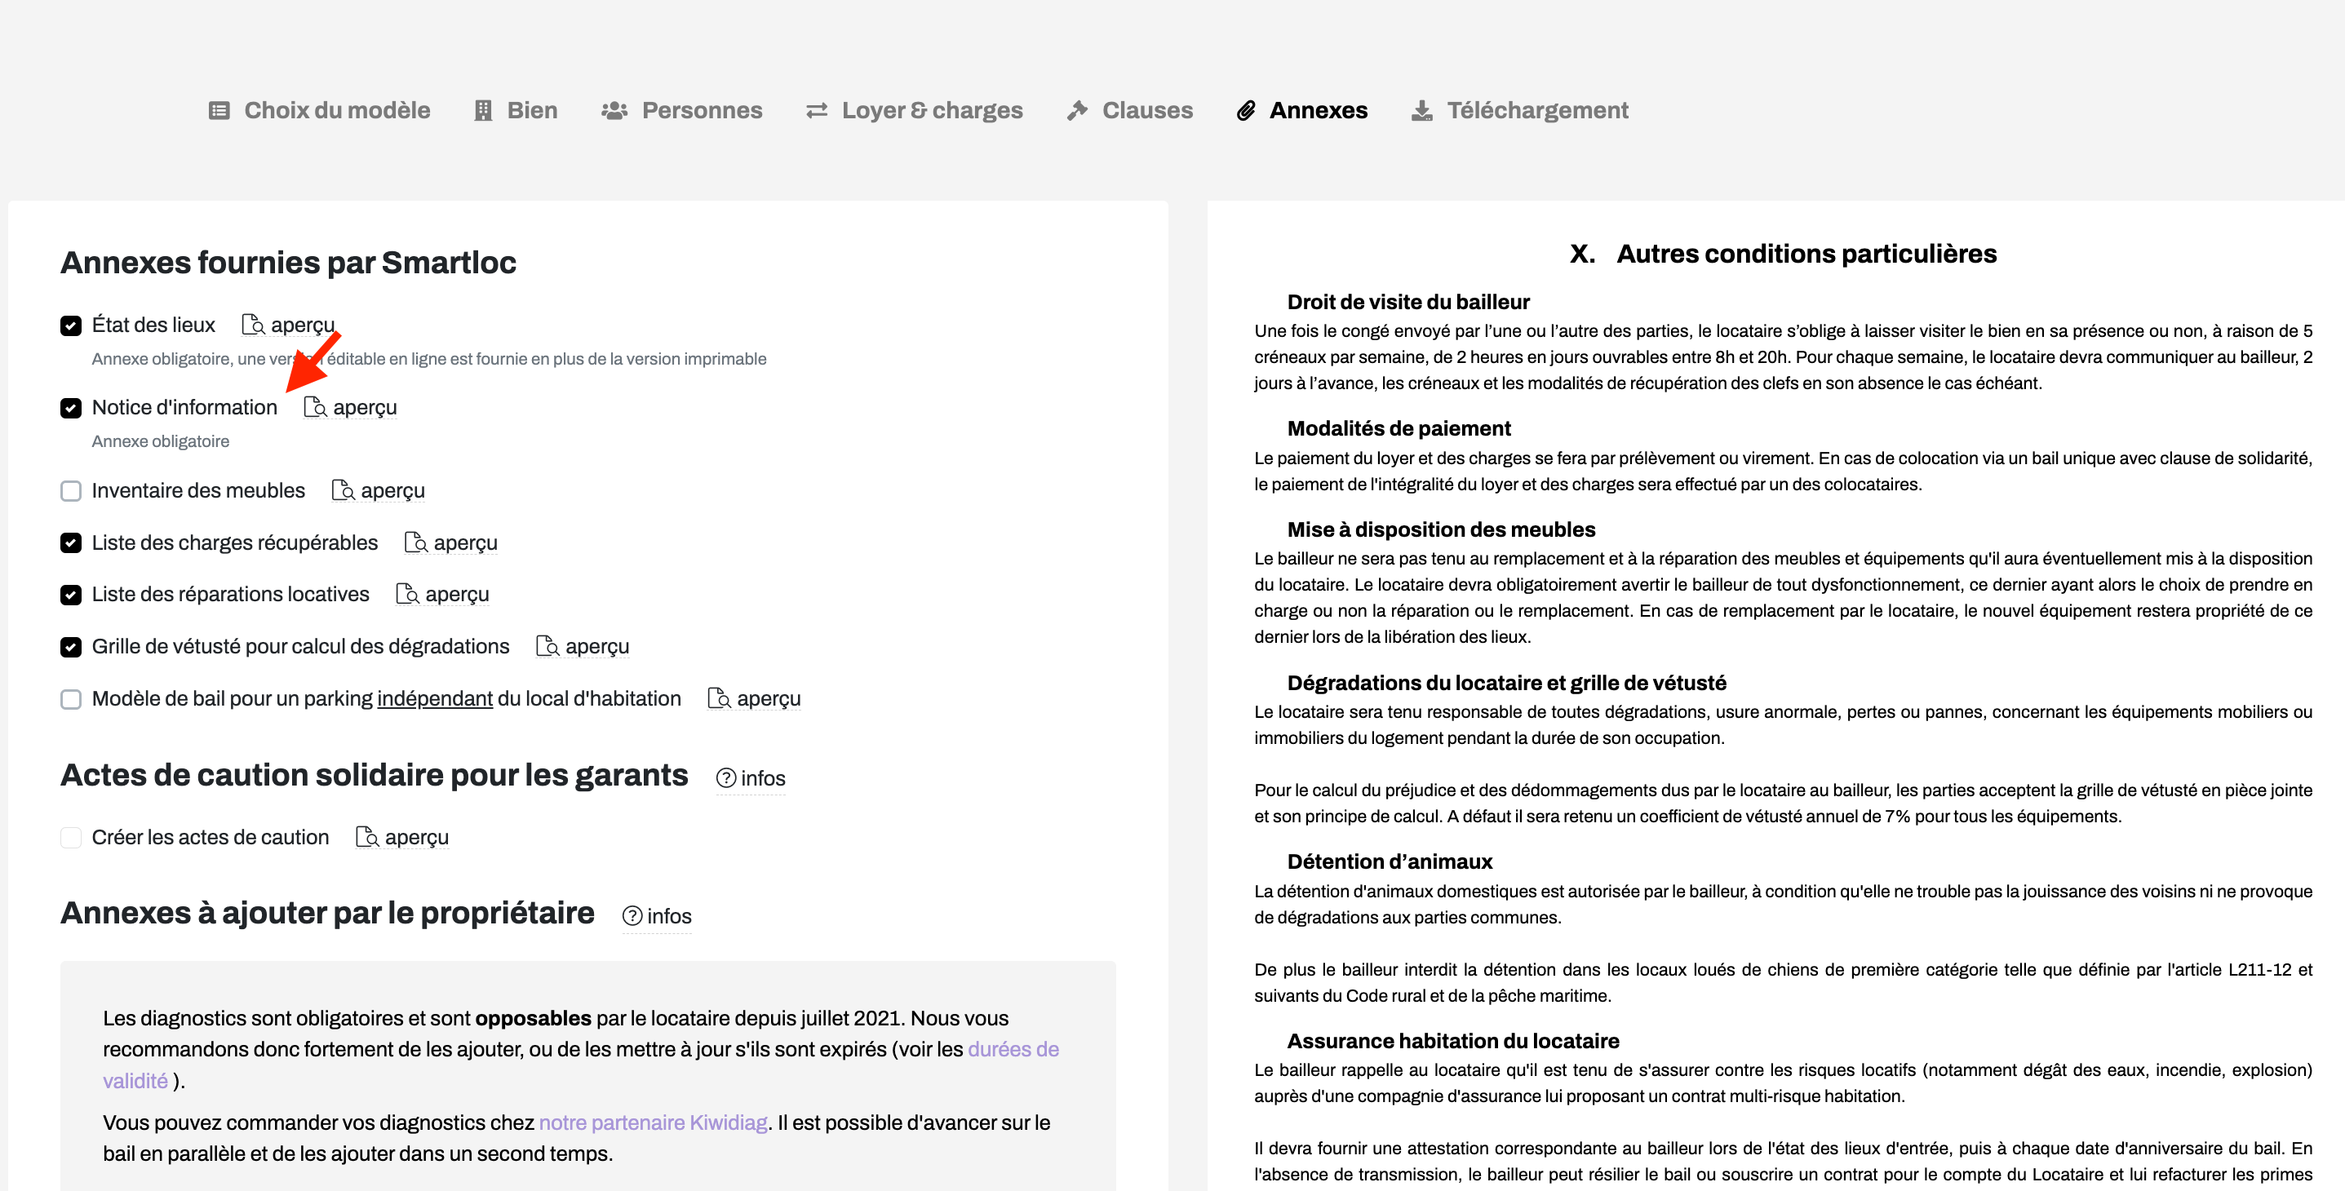2345x1191 pixels.
Task: Open the notre partenaire Kiwidiag link
Action: [x=653, y=1122]
